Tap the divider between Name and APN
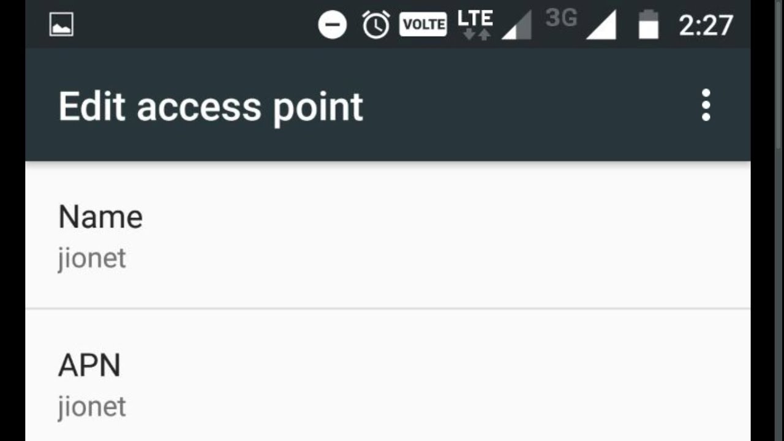The image size is (784, 441). click(388, 309)
